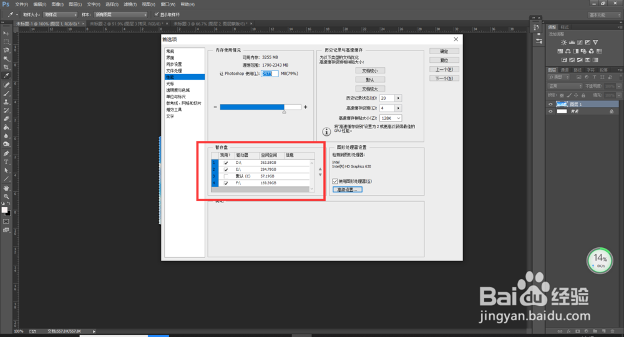Select the Magic Wand tool
624x337 pixels.
(6, 59)
